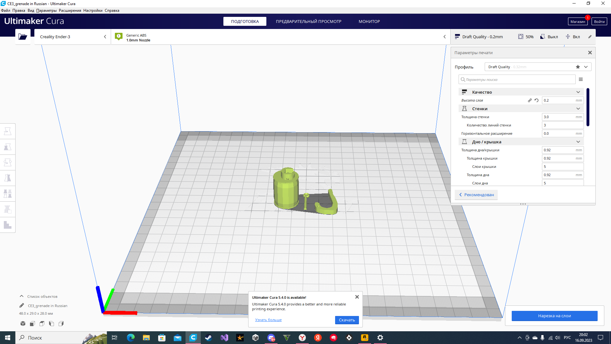
Task: Switch to left side view cube icon
Action: tap(52, 324)
